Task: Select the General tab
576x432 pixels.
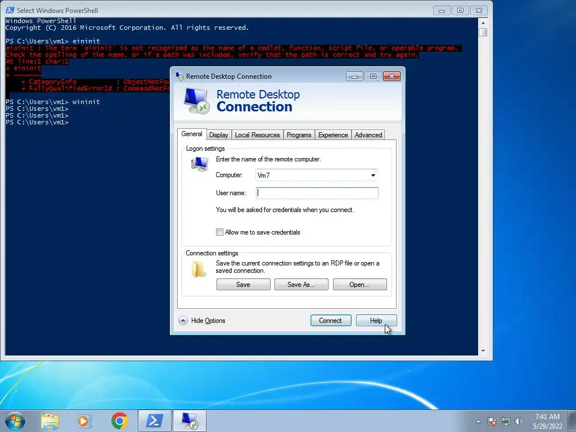Action: click(x=192, y=134)
